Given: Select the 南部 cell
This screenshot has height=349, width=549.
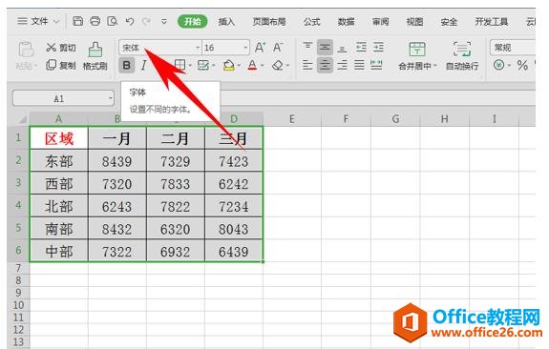Looking at the screenshot, I should (59, 229).
